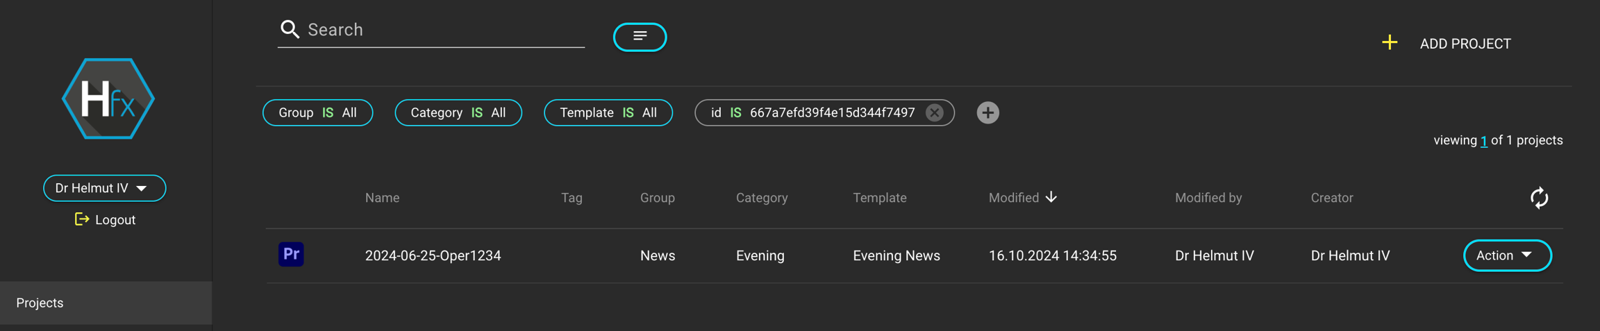Click the Premiere Pro project icon

pyautogui.click(x=291, y=255)
